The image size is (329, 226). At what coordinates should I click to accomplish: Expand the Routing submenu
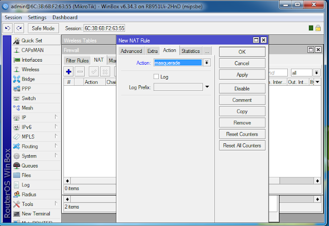tap(56, 145)
